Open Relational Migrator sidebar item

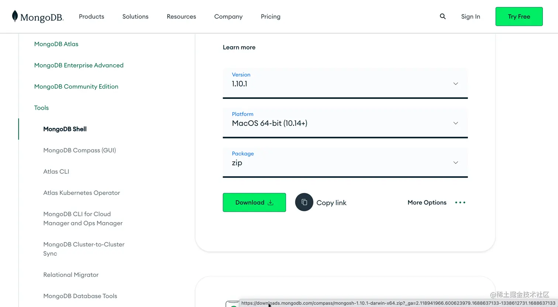(x=71, y=275)
